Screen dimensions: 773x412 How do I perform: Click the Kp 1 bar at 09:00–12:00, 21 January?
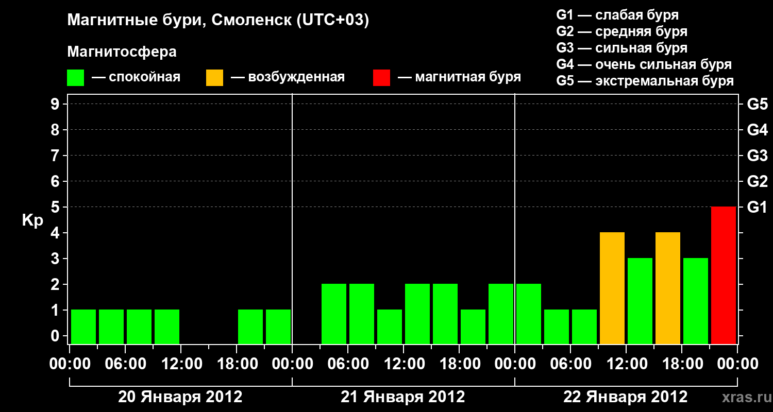[x=390, y=327]
